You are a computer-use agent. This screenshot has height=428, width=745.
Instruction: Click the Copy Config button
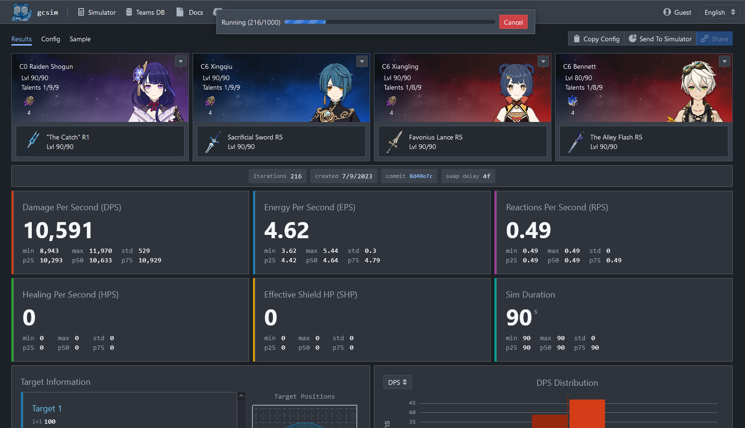[x=596, y=39]
